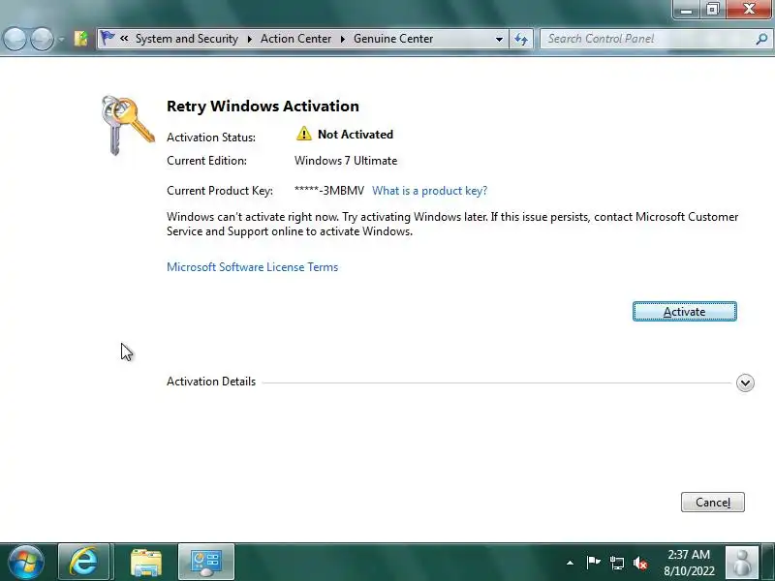Select the Genuine Center breadcrumb
775x581 pixels.
click(393, 39)
